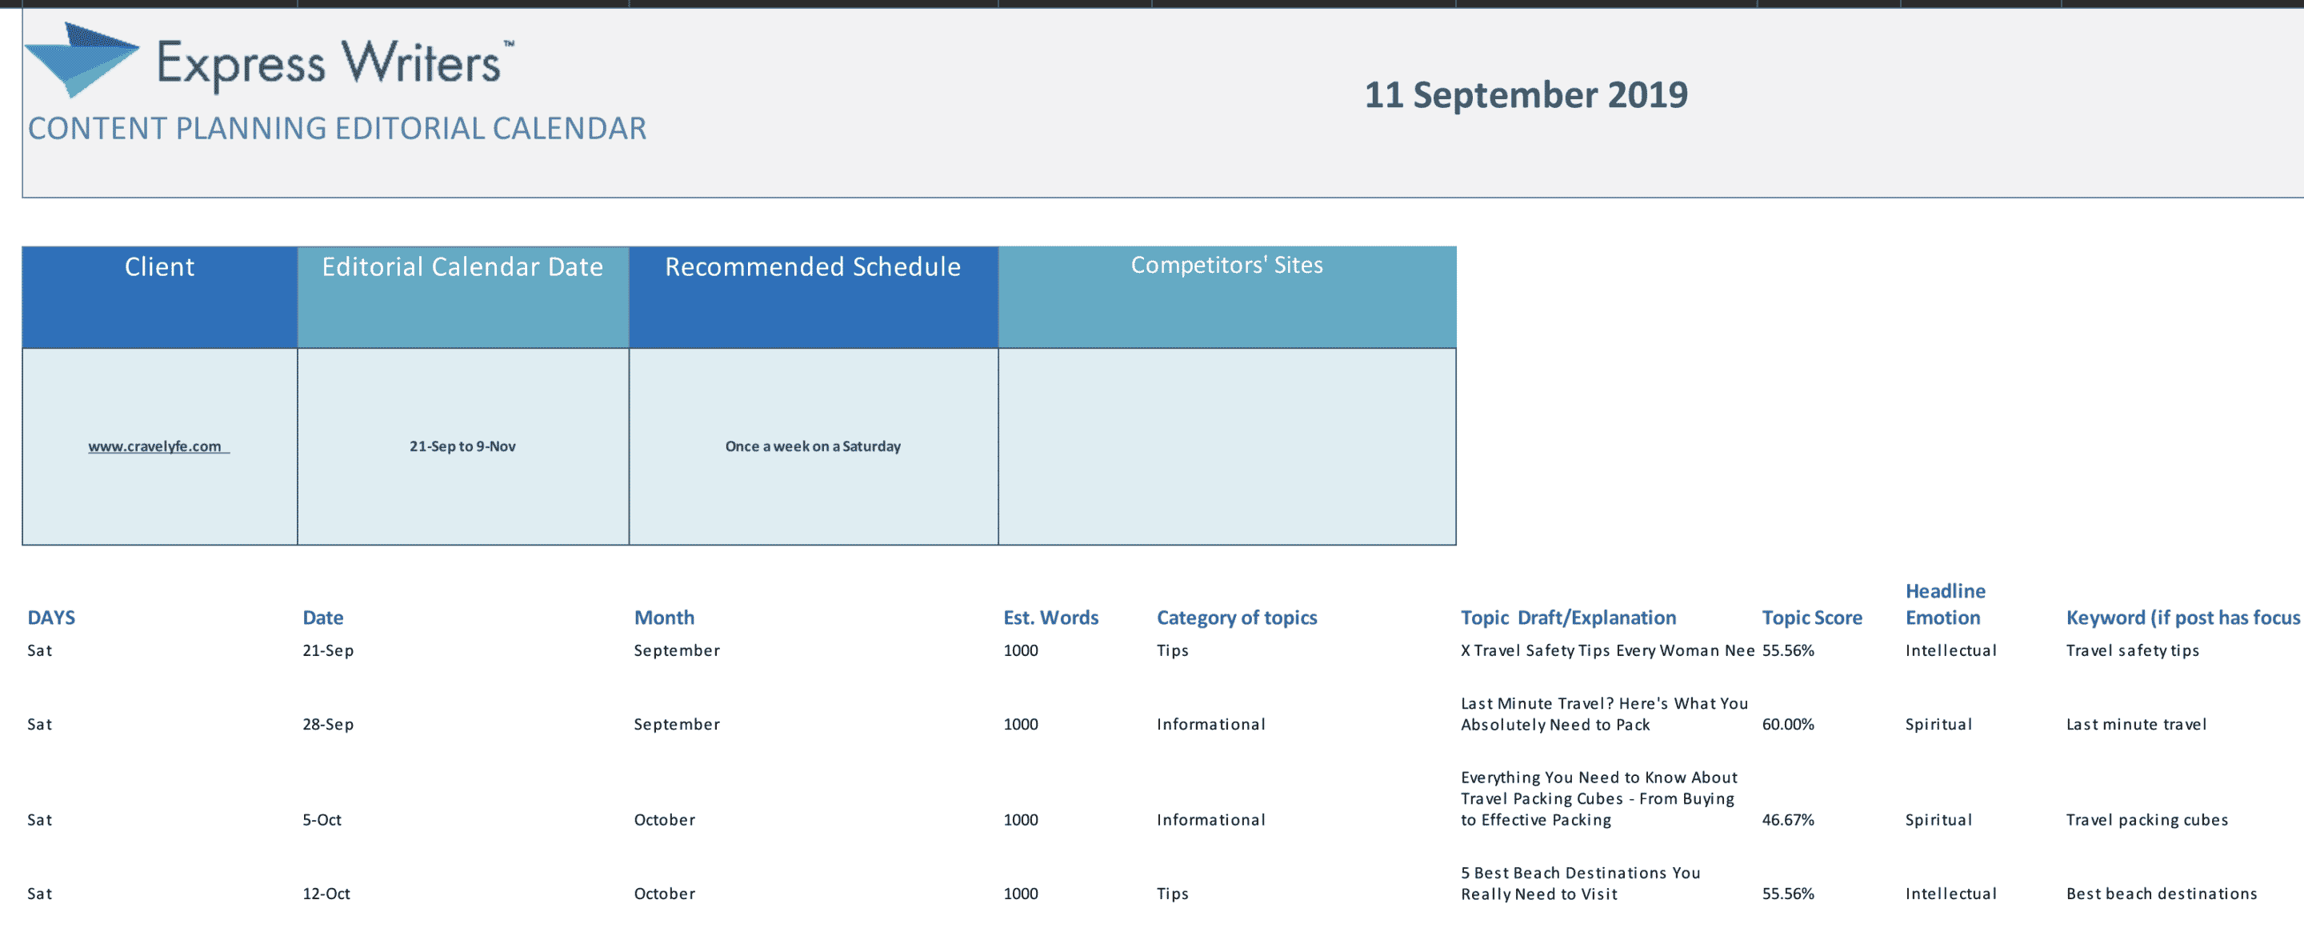Select the Tips category in 21-Sep row
Screen dimensions: 2304x928
point(1173,651)
